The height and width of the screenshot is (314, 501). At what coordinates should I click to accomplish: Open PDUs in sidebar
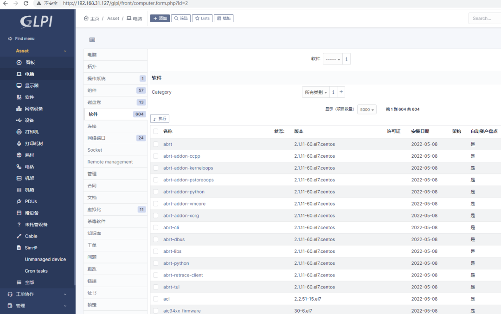[31, 201]
